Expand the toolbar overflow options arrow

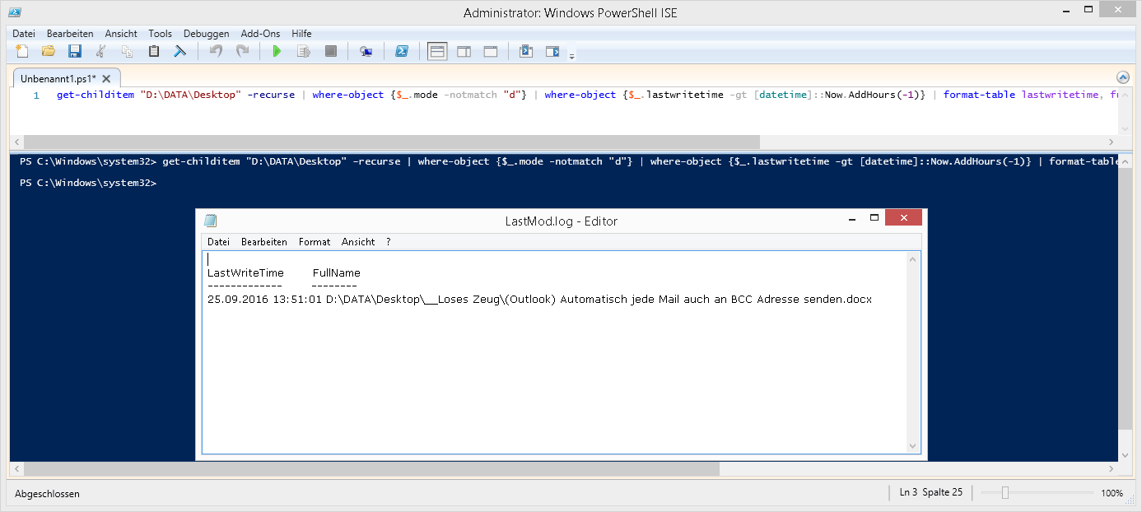(571, 56)
